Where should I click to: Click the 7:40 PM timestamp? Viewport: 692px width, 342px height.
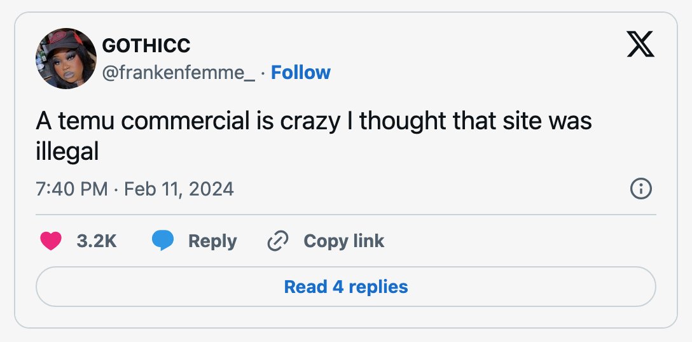71,189
